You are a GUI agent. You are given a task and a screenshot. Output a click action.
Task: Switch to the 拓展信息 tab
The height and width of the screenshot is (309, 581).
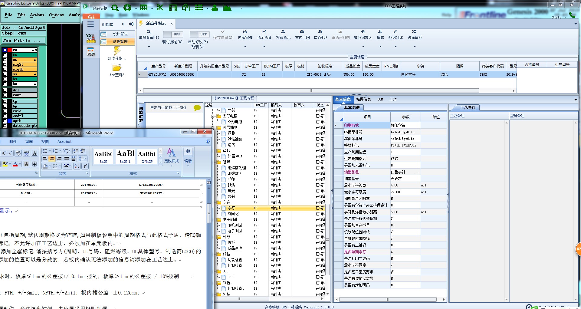coord(363,99)
